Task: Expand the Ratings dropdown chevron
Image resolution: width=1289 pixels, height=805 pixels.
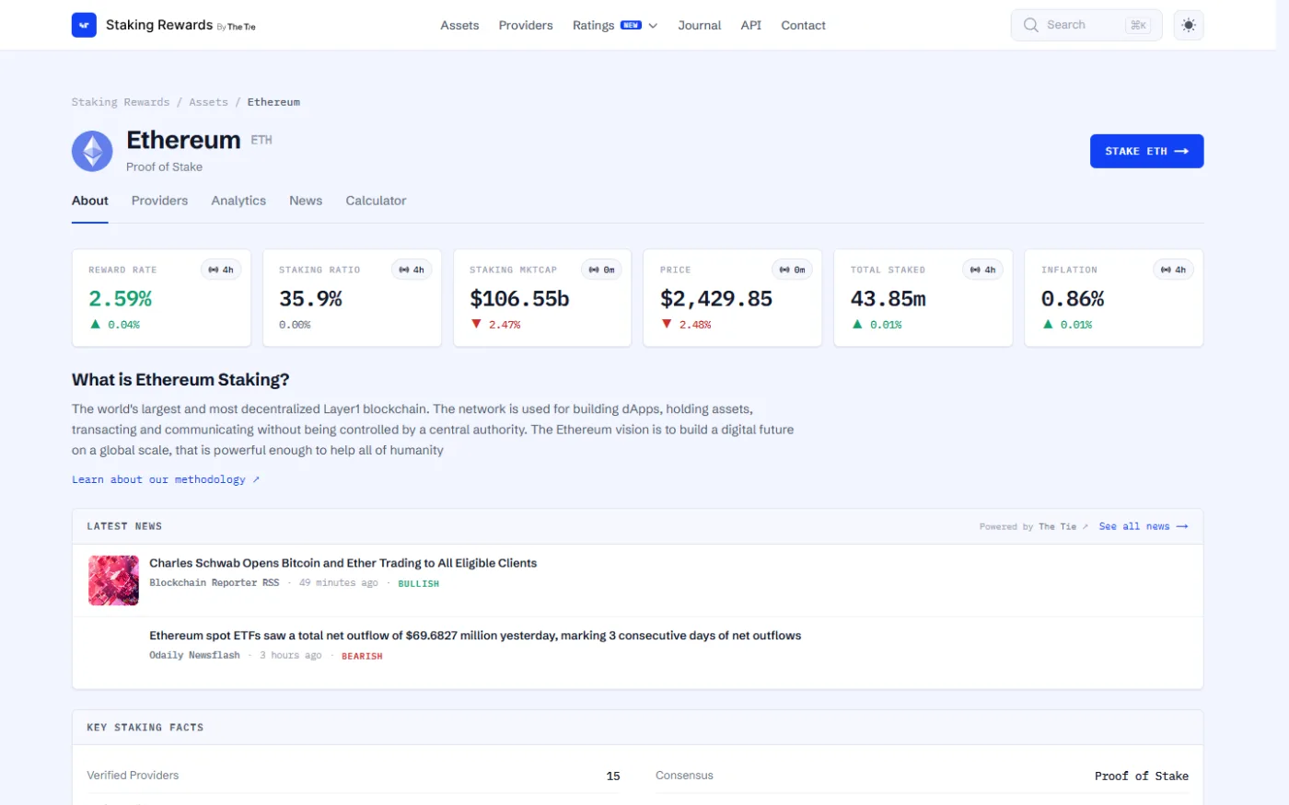Action: 653,26
